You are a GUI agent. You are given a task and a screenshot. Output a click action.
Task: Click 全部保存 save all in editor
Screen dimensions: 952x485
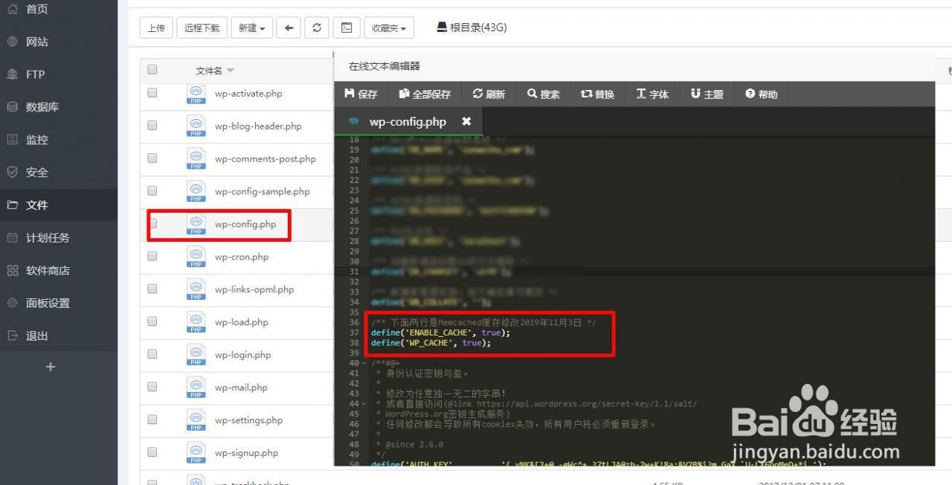click(x=425, y=94)
